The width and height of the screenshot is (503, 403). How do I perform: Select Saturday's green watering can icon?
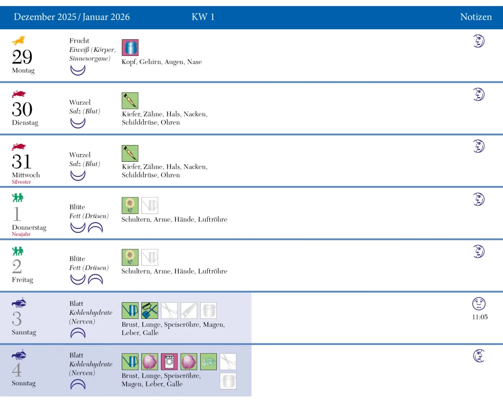click(130, 310)
